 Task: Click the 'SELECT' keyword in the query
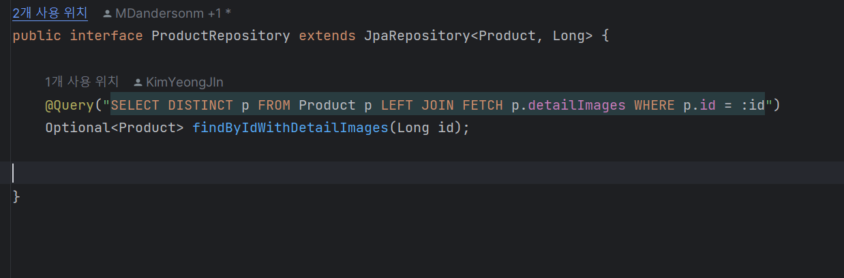[x=135, y=106]
